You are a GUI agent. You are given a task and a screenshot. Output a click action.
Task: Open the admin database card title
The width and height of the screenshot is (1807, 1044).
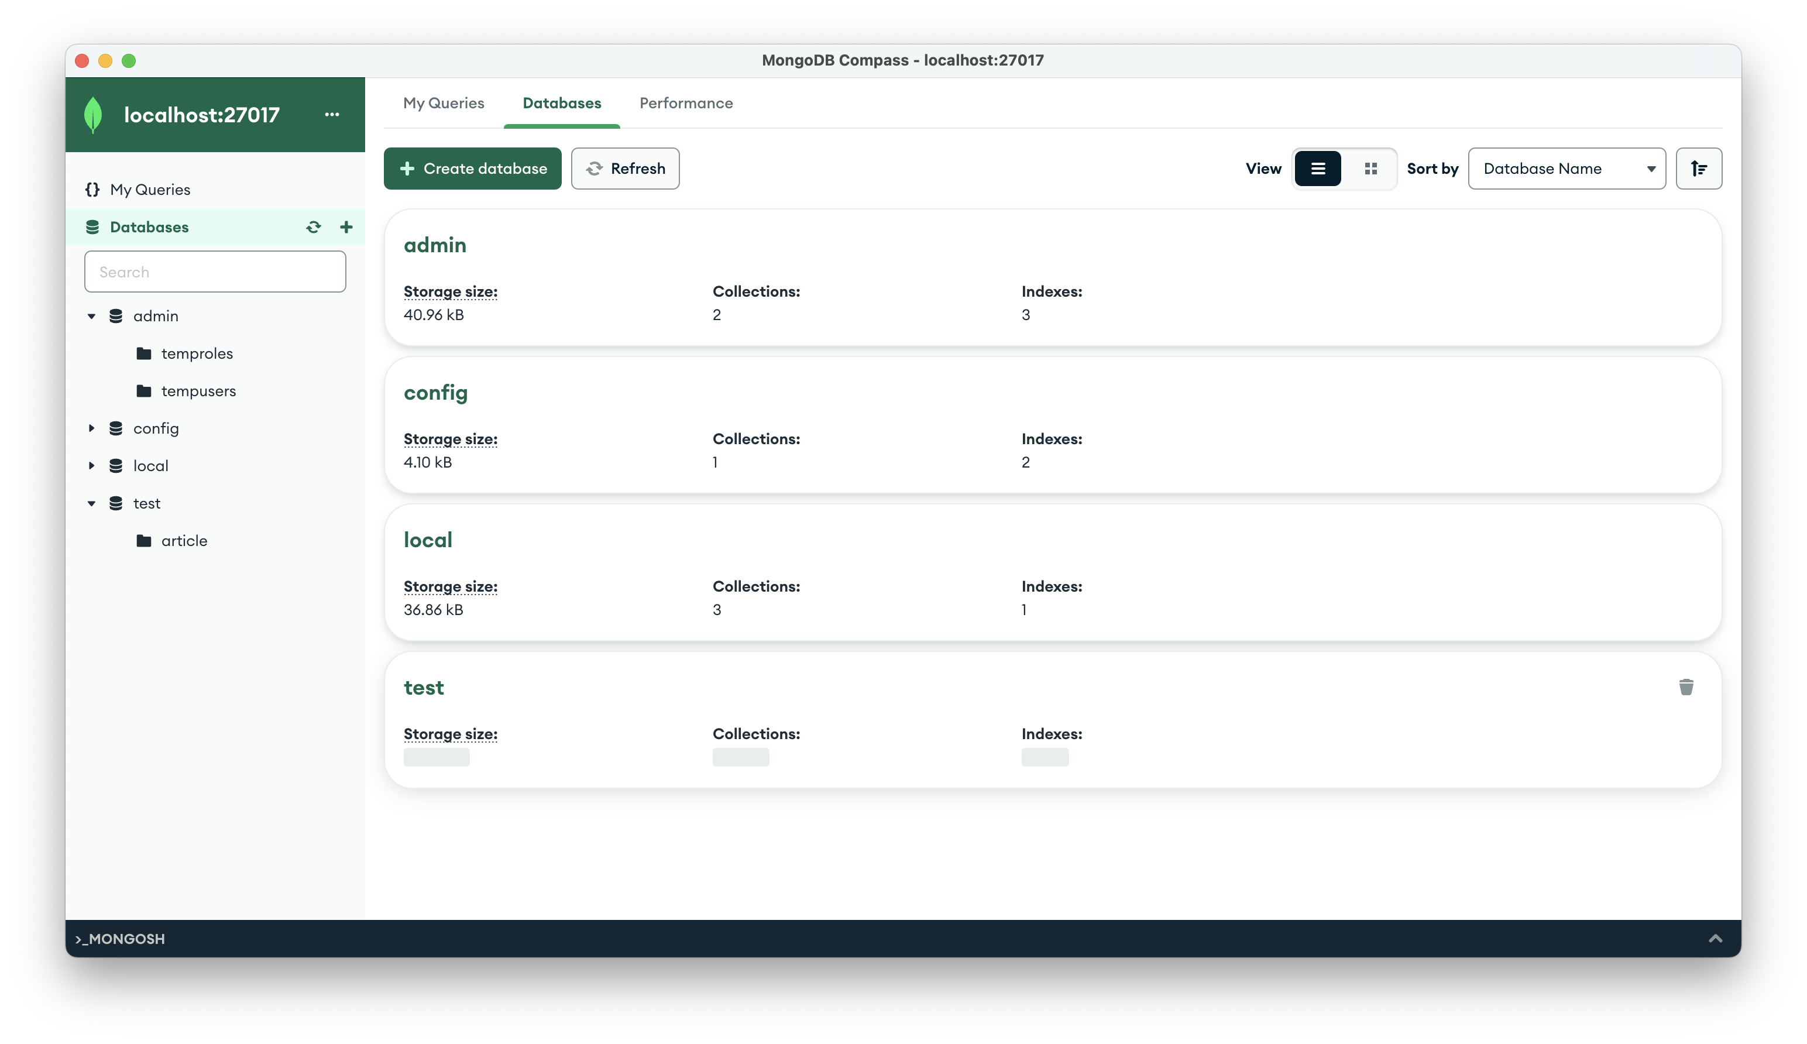(435, 245)
